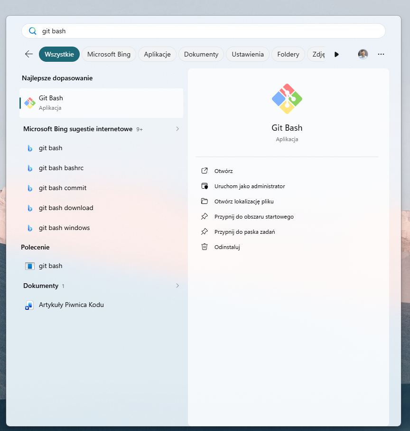Click the admin shield icon

(205, 186)
